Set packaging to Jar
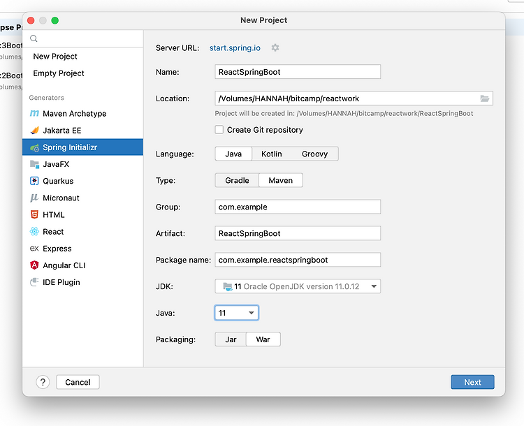Viewport: 524px width, 426px height. pyautogui.click(x=231, y=339)
